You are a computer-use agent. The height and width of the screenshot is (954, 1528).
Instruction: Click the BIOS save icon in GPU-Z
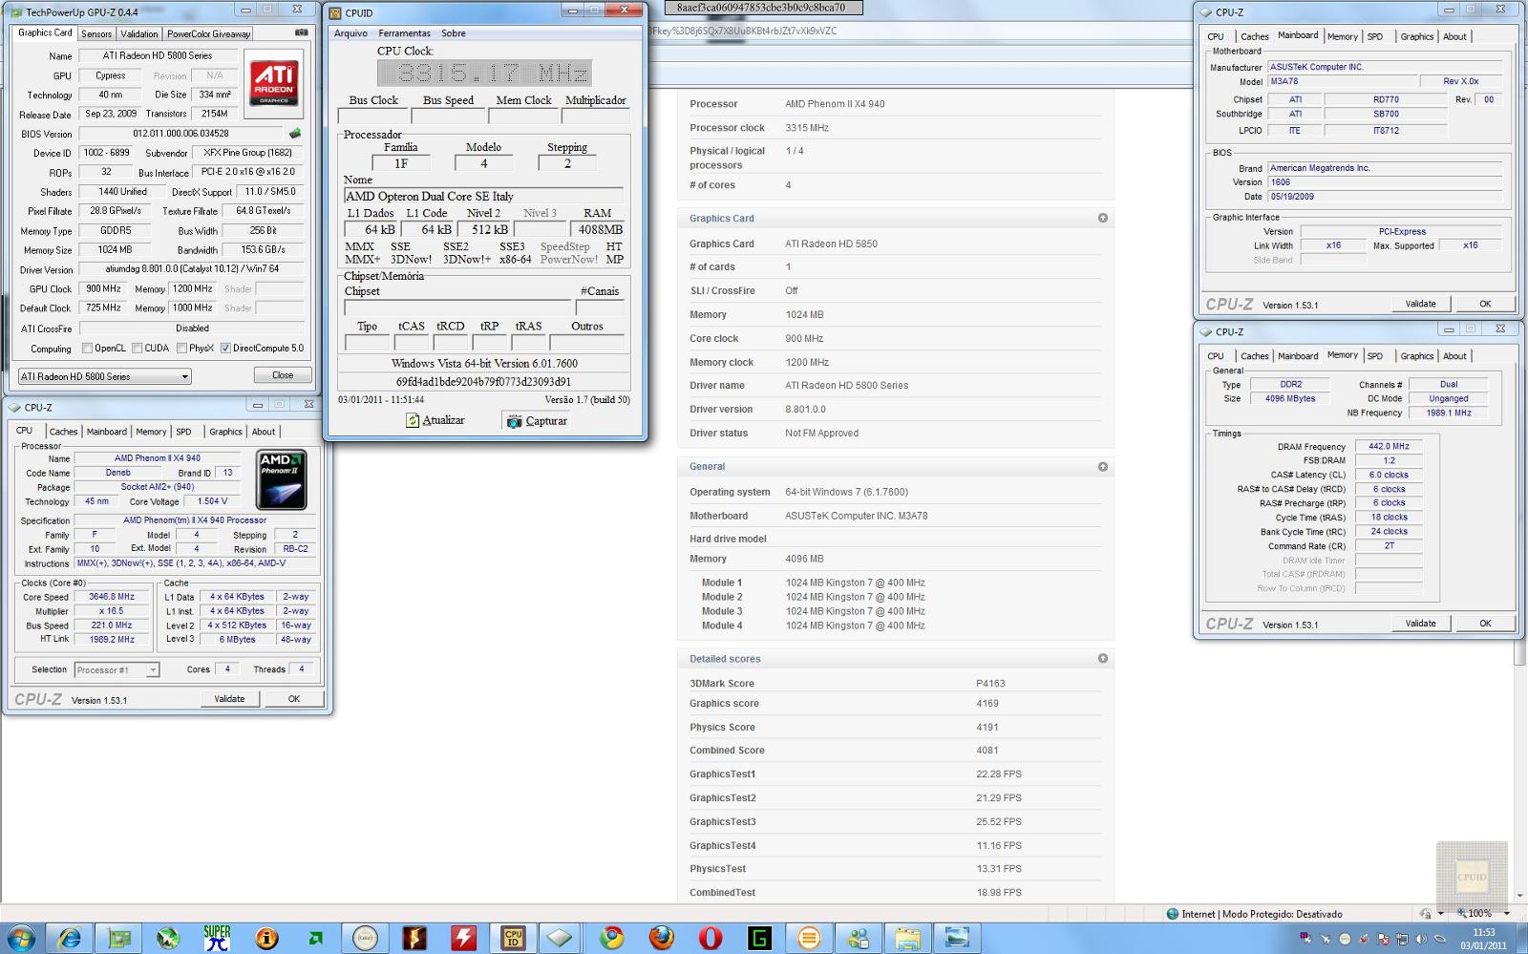(295, 134)
